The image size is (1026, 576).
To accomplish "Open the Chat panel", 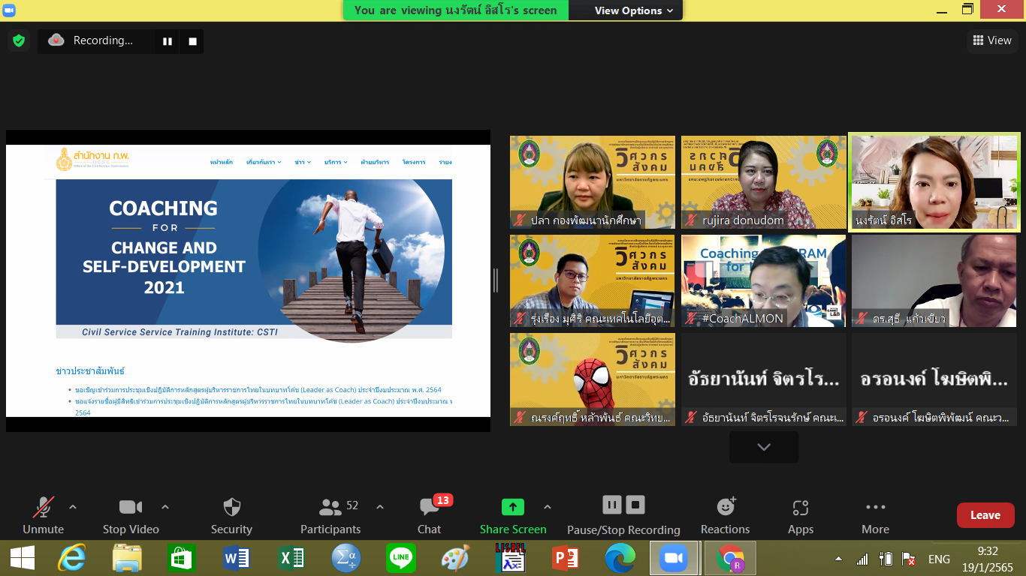I will coord(430,508).
